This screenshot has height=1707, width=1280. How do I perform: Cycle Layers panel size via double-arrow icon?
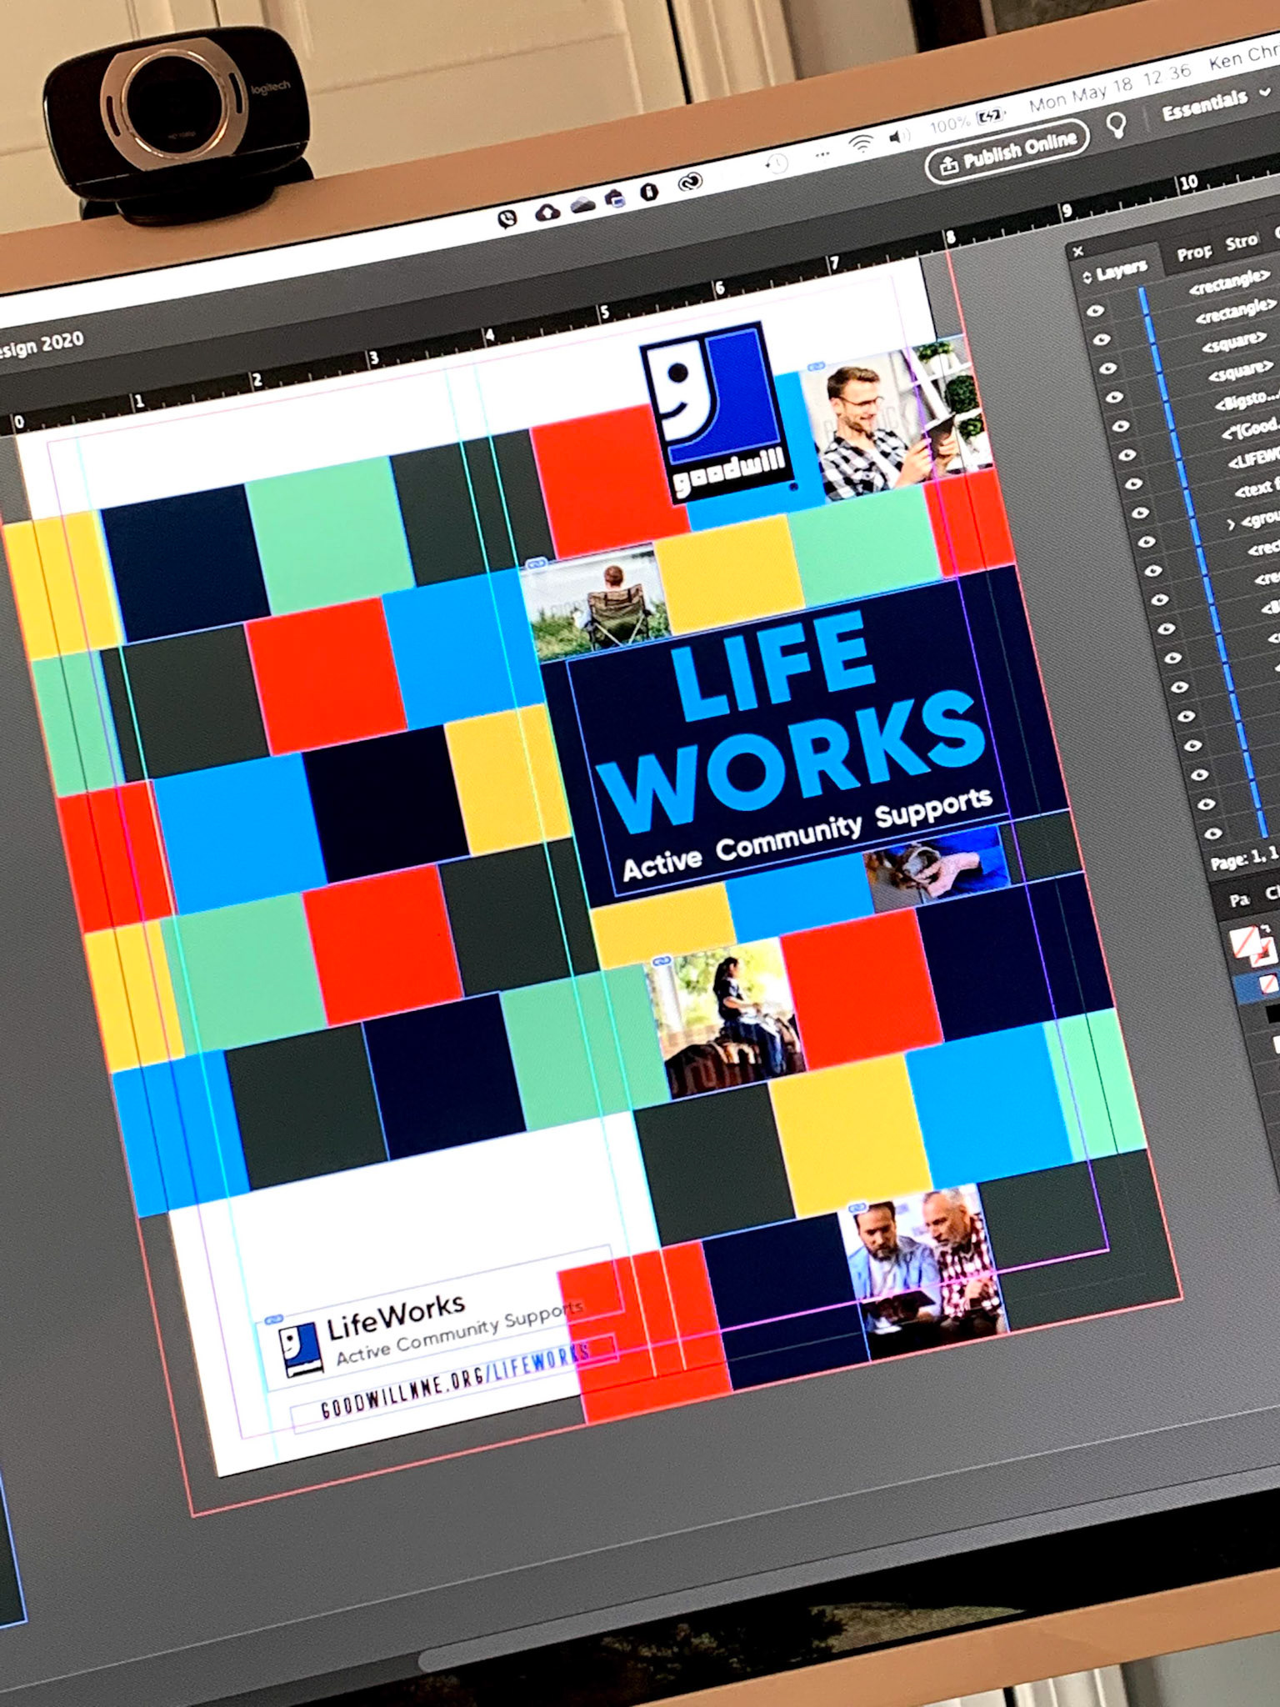1087,277
